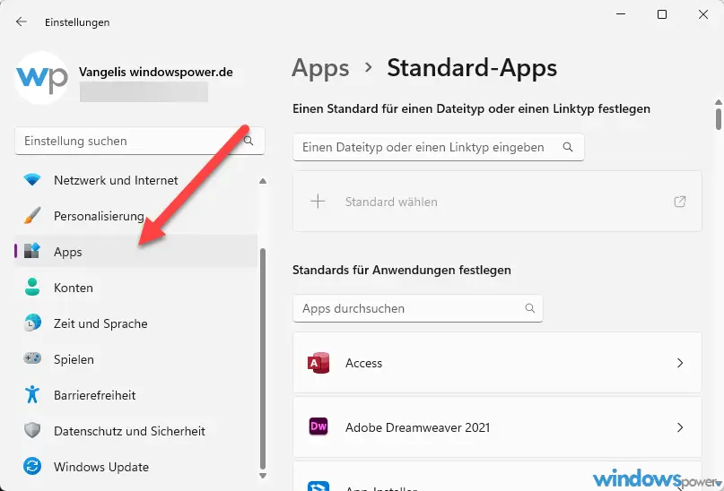Screen dimensions: 724x491
Task: Click the plus icon beside Standard wählen
Action: (x=318, y=202)
